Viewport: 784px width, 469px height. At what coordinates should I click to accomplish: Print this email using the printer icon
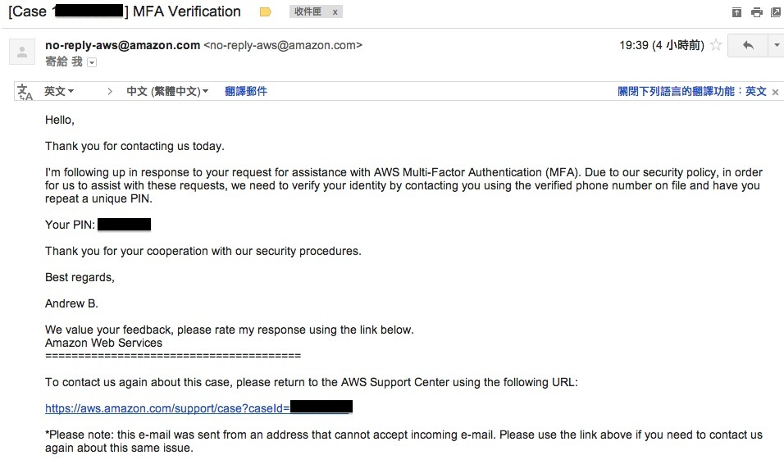[757, 12]
